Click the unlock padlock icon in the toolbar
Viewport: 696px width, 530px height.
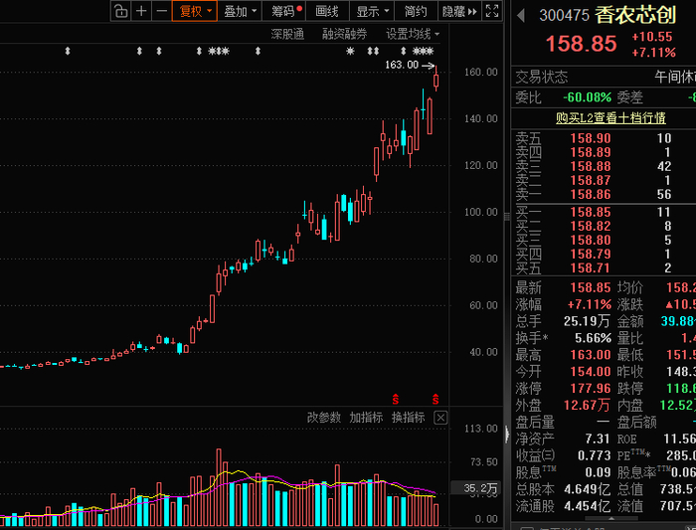(120, 11)
